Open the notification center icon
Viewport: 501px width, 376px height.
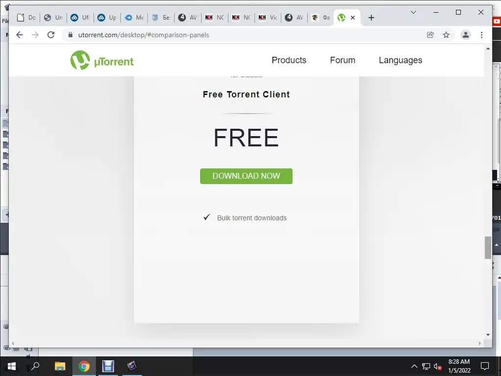point(485,366)
